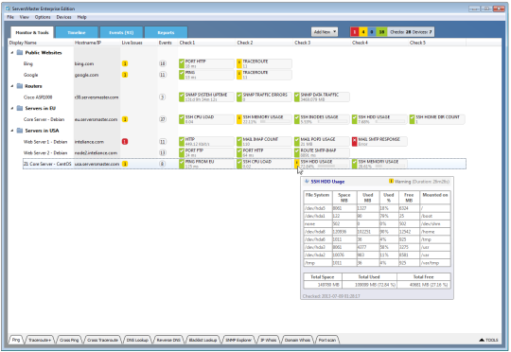Image resolution: width=511 pixels, height=352 pixels.
Task: Open the SNMP Explorer tool tab
Action: (238, 340)
